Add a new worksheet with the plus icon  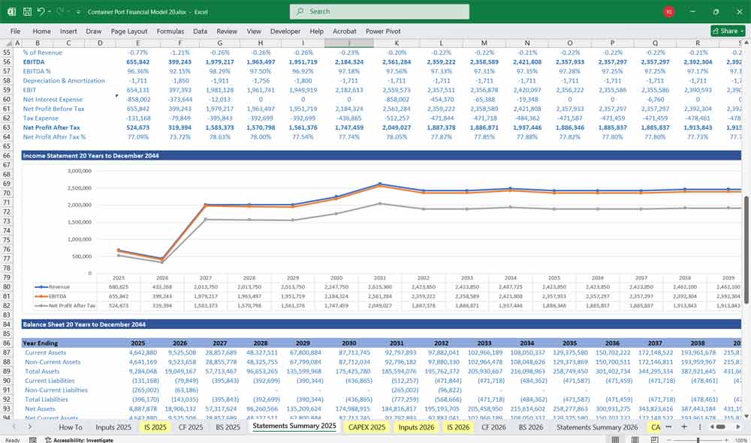tap(684, 427)
